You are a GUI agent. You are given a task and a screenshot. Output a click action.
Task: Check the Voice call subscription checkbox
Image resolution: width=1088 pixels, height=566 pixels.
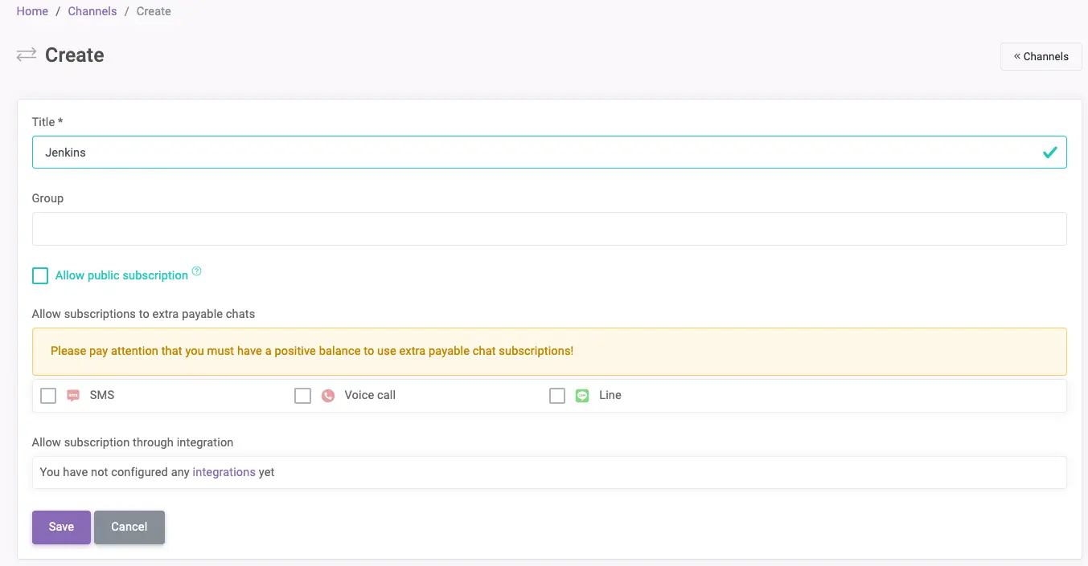click(302, 395)
